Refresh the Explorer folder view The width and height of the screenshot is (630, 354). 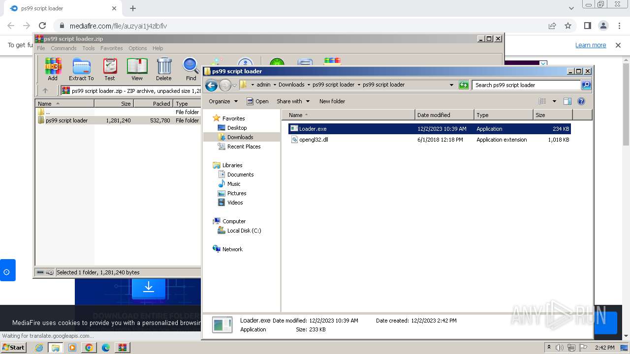point(463,85)
